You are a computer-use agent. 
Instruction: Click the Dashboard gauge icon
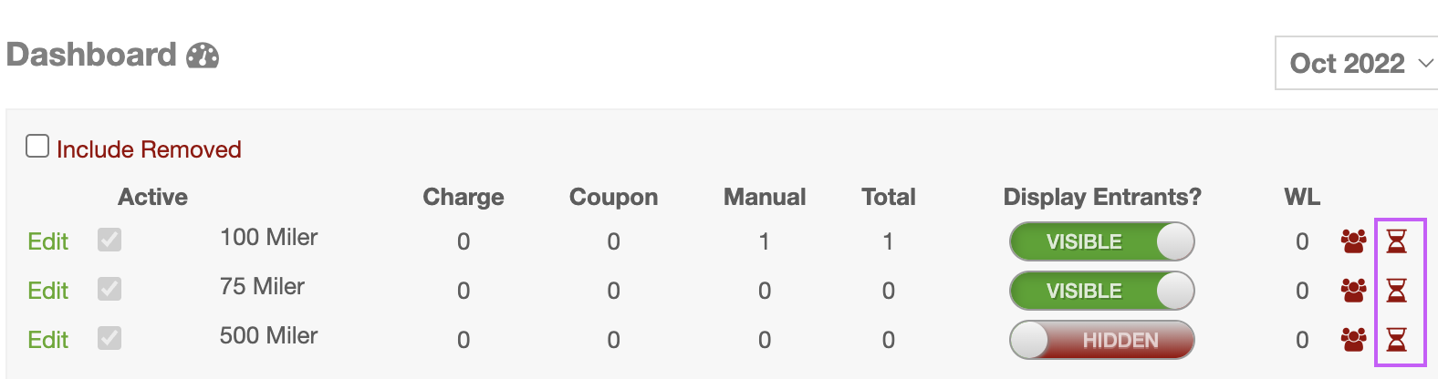(x=203, y=56)
